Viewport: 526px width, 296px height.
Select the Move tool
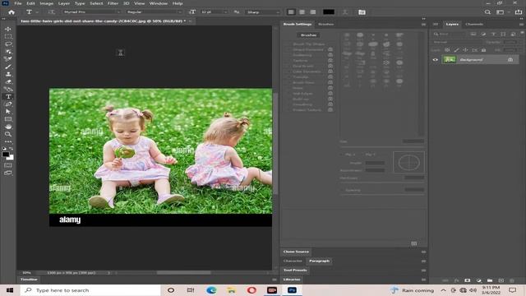(8, 30)
